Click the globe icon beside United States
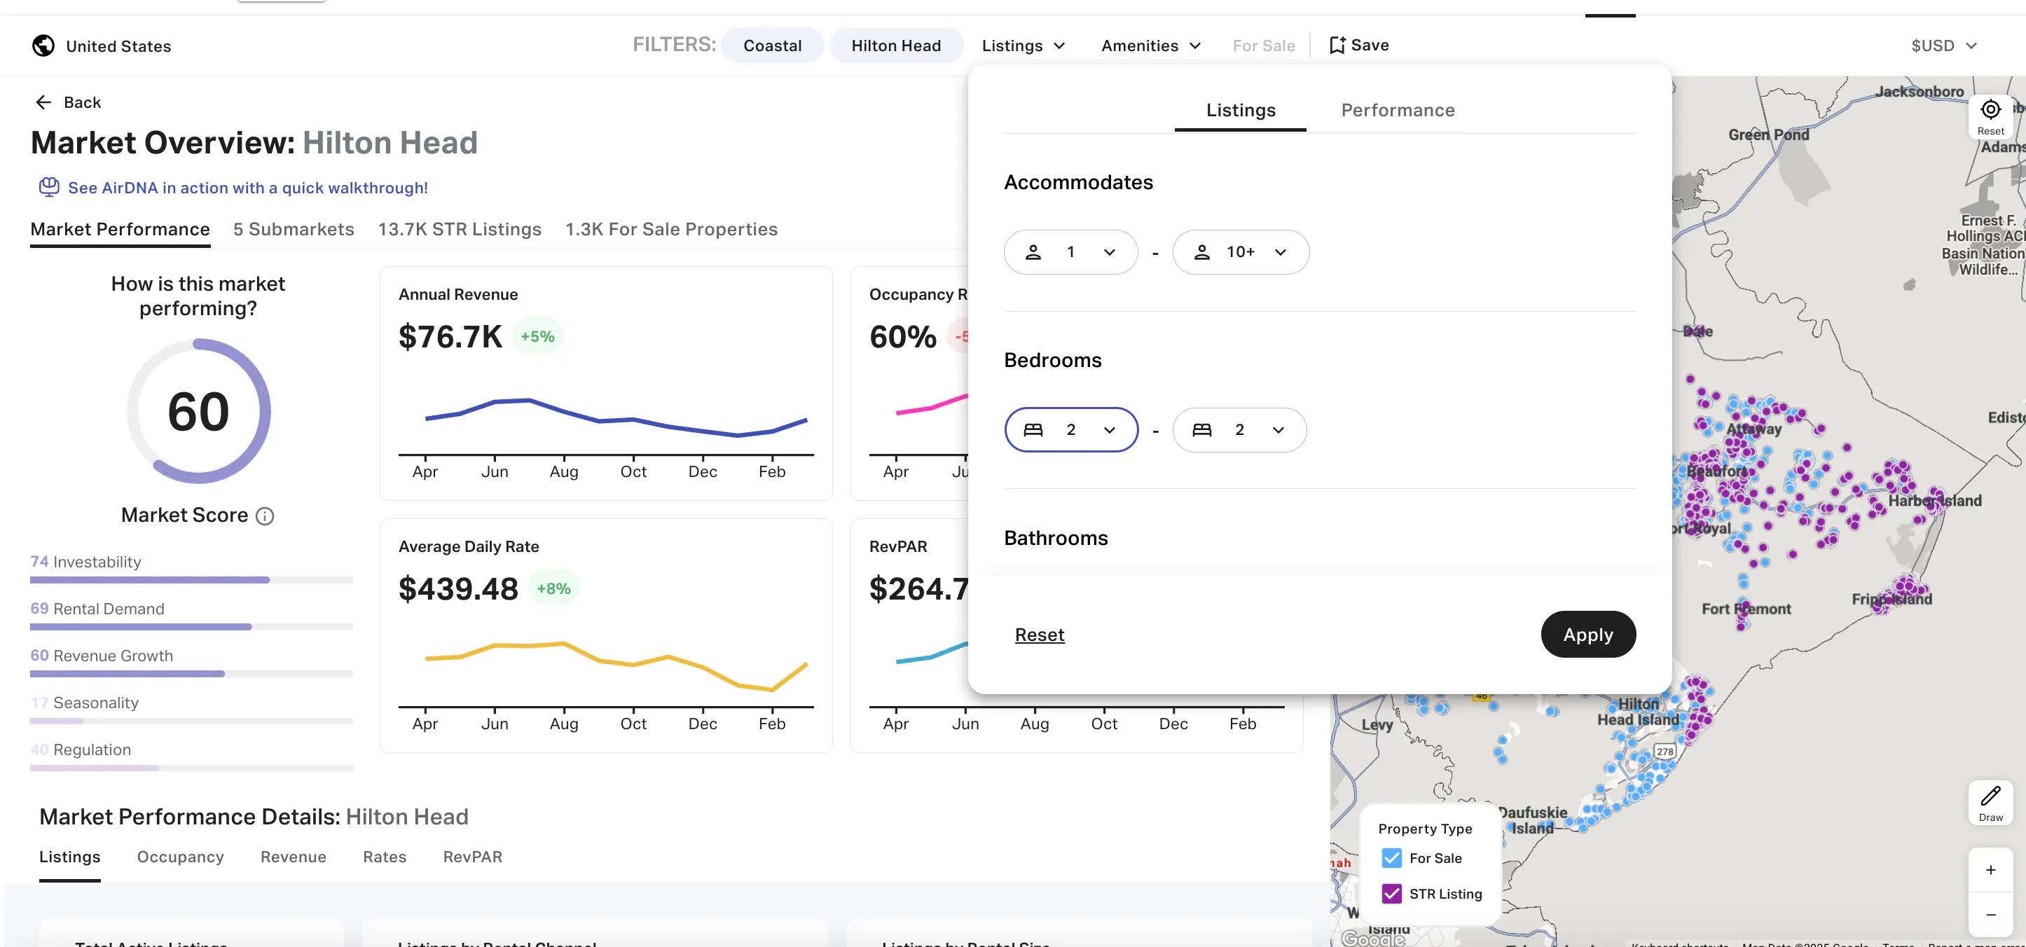Viewport: 2026px width, 947px height. click(43, 46)
